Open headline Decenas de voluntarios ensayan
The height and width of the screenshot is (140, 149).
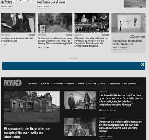120,126
